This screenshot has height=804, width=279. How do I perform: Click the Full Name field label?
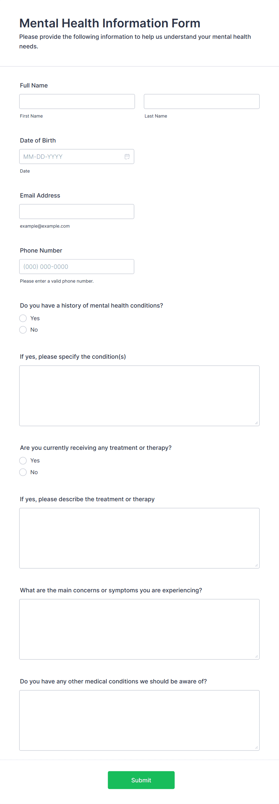point(34,85)
